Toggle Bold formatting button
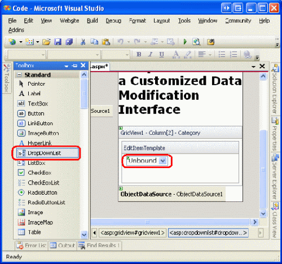The image size is (282, 264). tap(139, 54)
